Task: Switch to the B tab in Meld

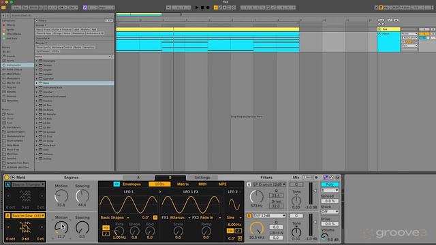Action: pyautogui.click(x=170, y=178)
